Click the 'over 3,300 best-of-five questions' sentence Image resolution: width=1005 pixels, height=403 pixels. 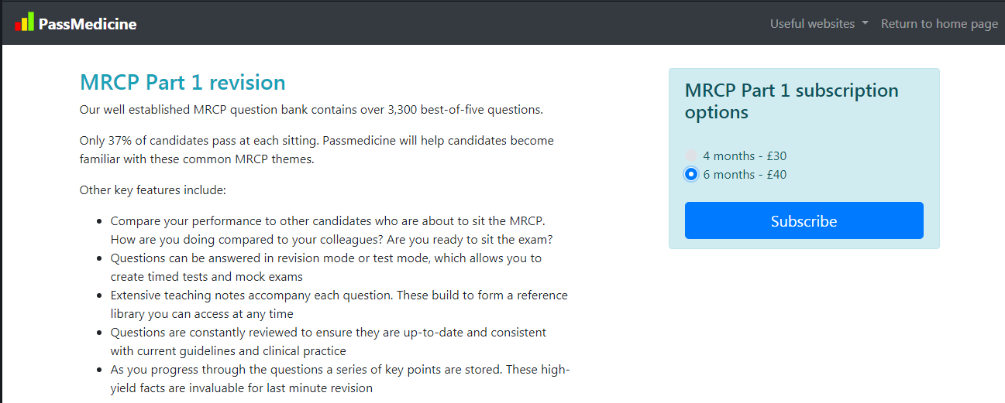pyautogui.click(x=311, y=109)
